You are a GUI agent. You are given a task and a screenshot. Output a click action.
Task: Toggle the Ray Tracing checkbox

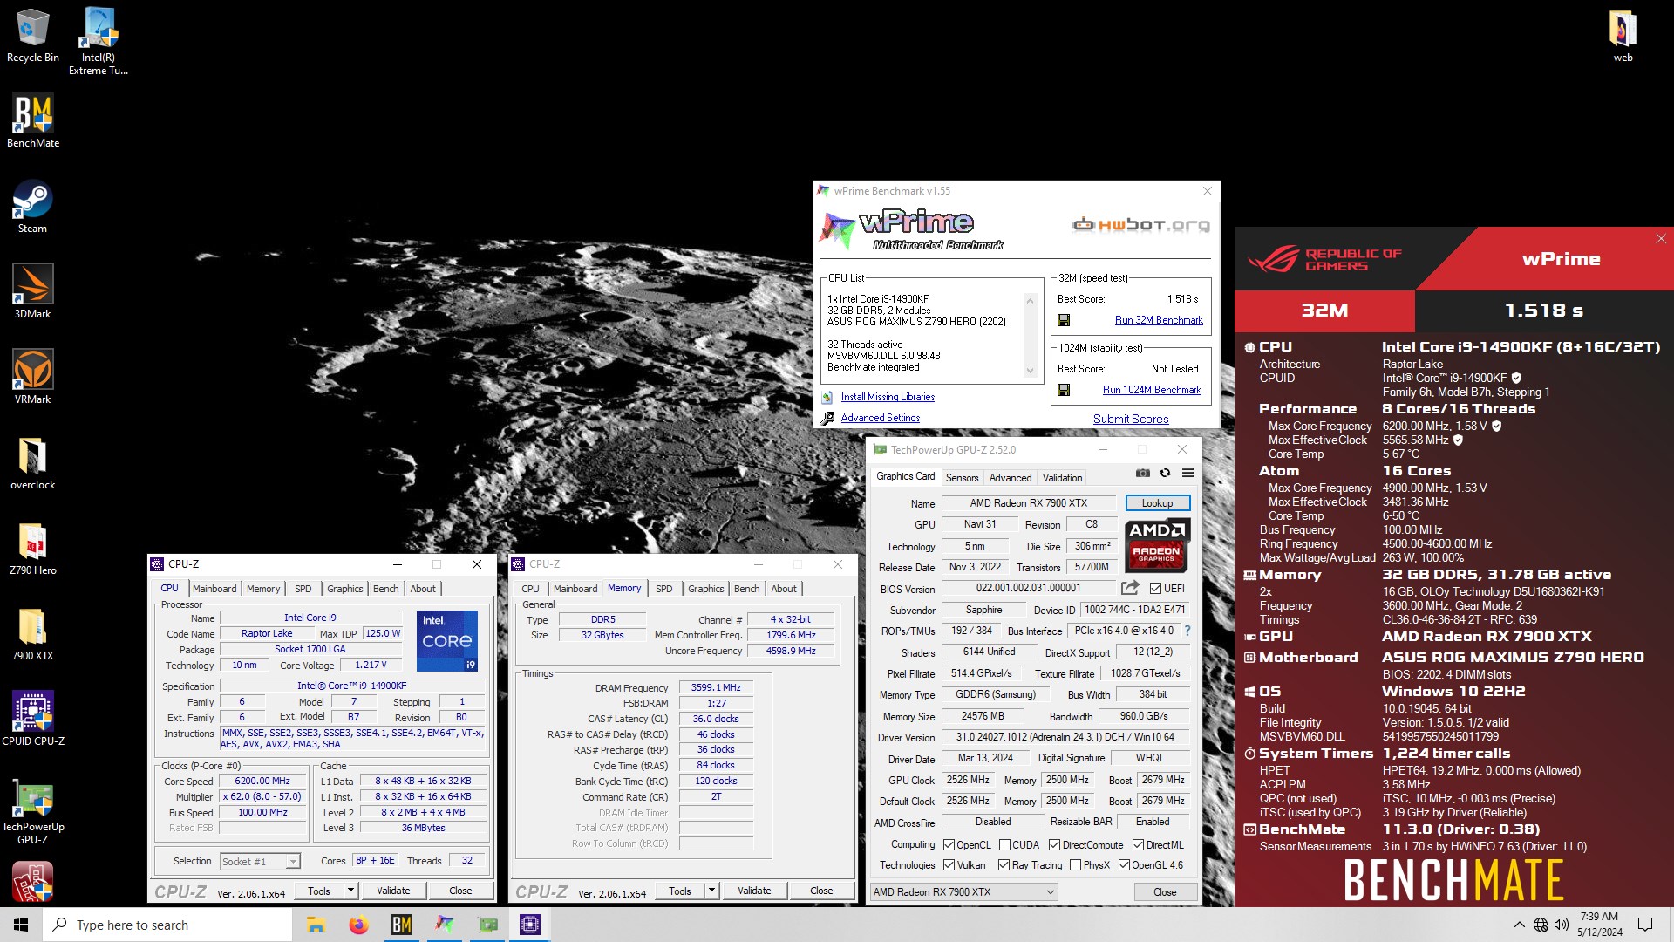1004,865
